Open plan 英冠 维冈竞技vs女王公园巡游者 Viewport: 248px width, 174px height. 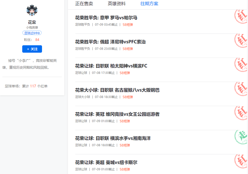117,114
